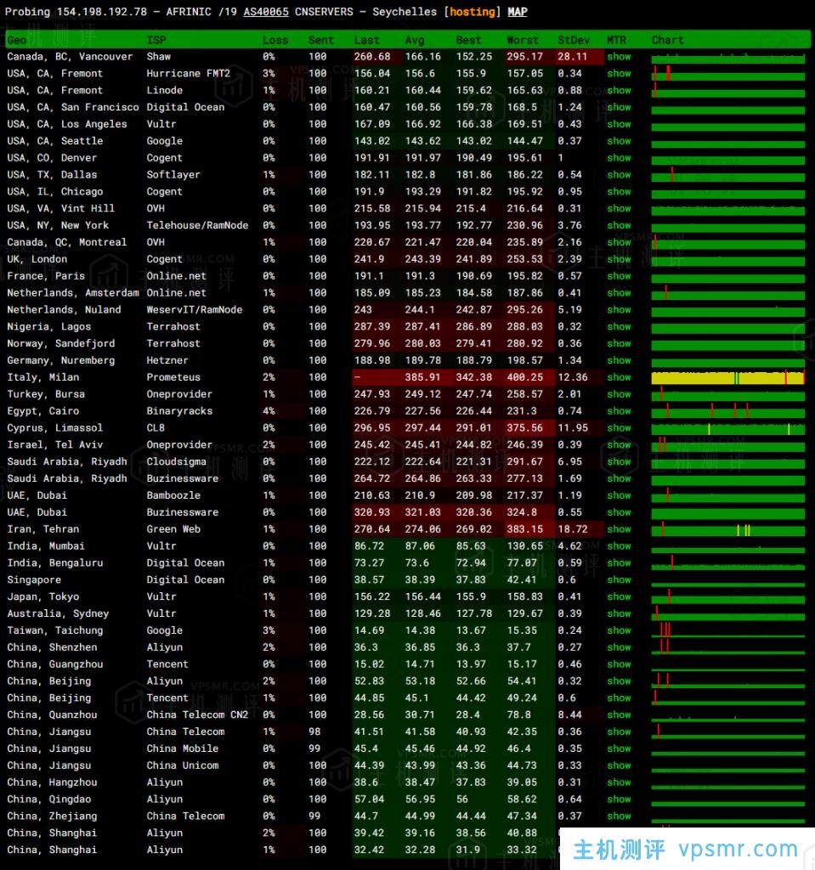This screenshot has width=815, height=870.
Task: Select the 'Norway, Sandefjord' geo cell
Action: click(60, 343)
